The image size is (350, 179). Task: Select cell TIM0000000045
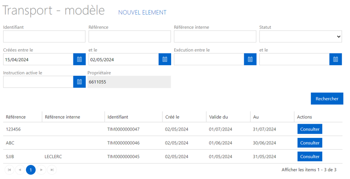tap(124, 157)
